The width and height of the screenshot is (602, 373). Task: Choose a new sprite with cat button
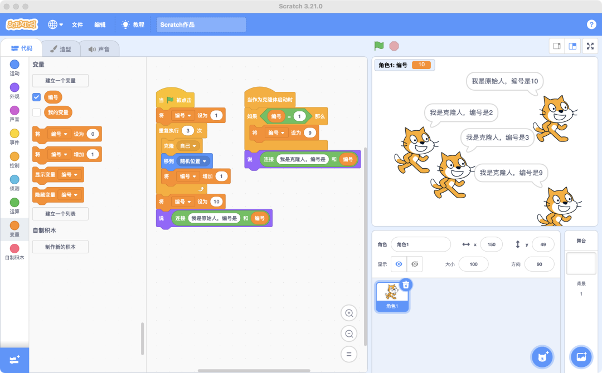click(x=542, y=357)
